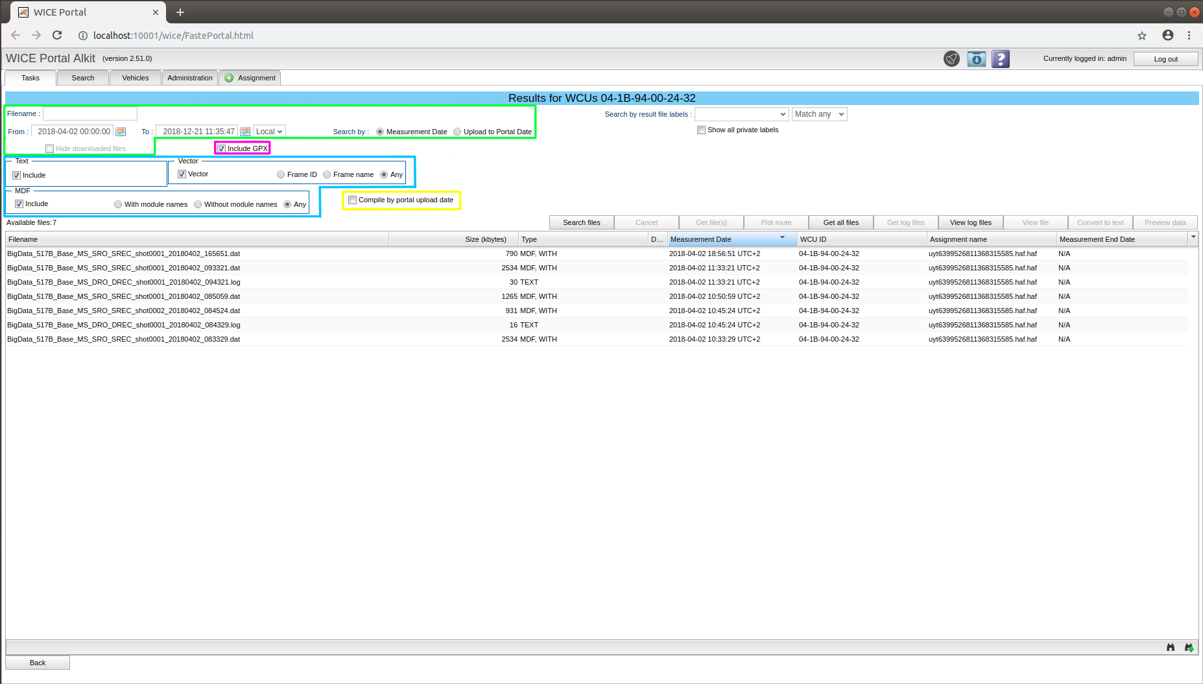Open the Administration tab
1203x684 pixels.
[x=189, y=78]
